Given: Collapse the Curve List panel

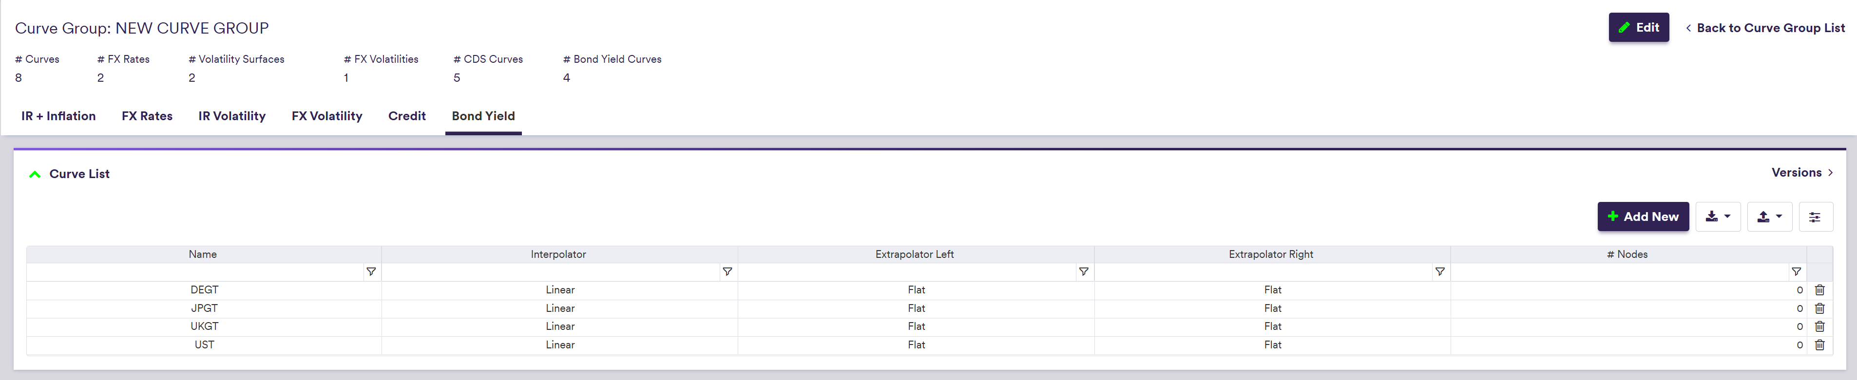Looking at the screenshot, I should pyautogui.click(x=35, y=174).
